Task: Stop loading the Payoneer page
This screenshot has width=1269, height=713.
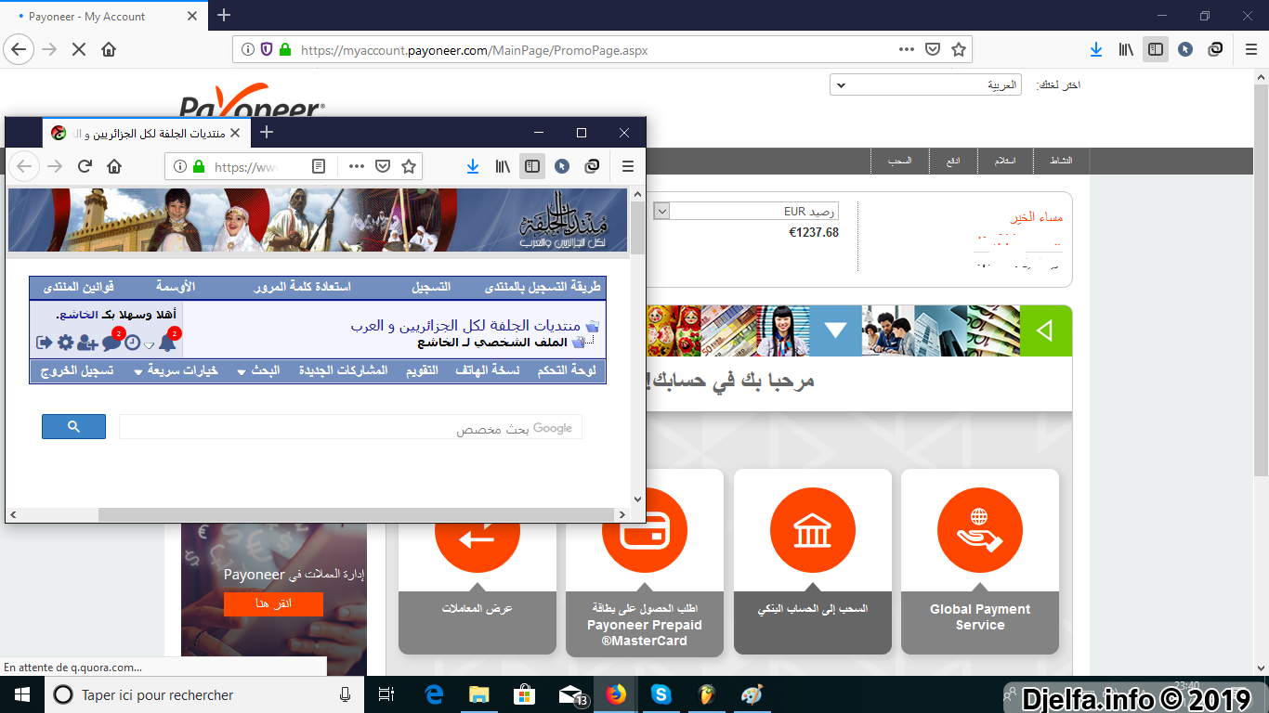Action: tap(79, 49)
